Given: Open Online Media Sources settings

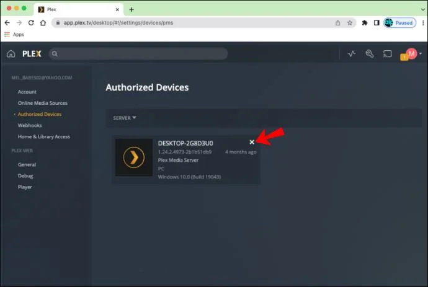Looking at the screenshot, I should coord(43,103).
